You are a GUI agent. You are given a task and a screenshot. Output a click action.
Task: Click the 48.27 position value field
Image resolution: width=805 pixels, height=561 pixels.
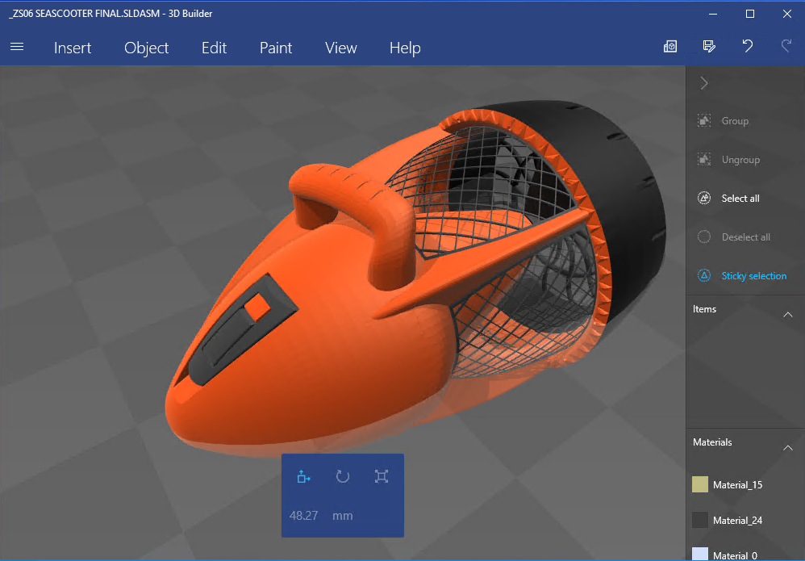[303, 515]
